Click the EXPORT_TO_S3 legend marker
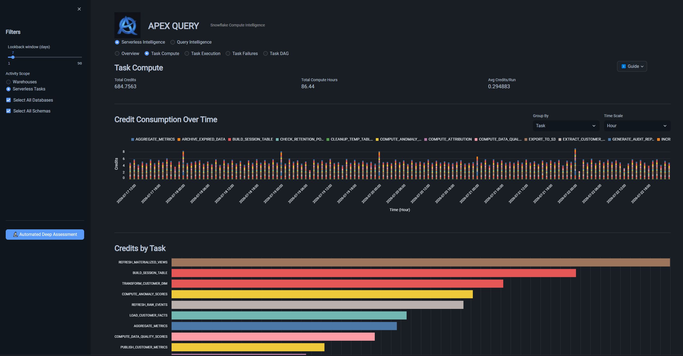 [x=526, y=139]
